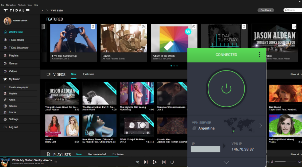
Task: Open the Help menu
Action: click(36, 5)
